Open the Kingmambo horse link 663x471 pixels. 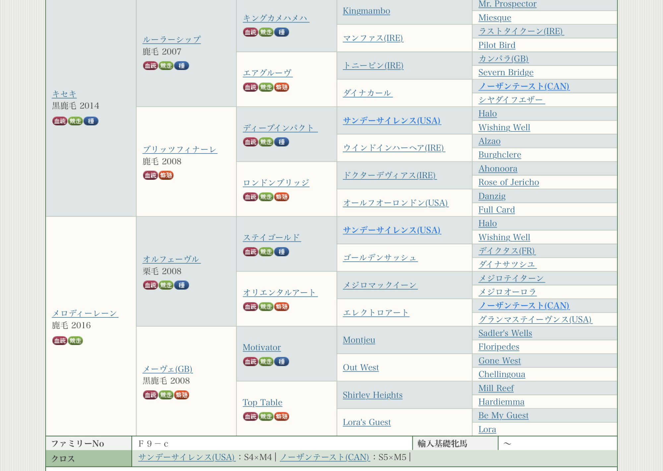click(x=366, y=11)
